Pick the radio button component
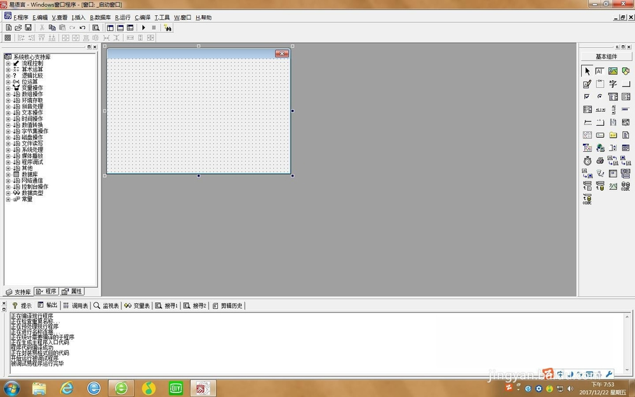Screen dimensions: 635x397 coord(600,97)
